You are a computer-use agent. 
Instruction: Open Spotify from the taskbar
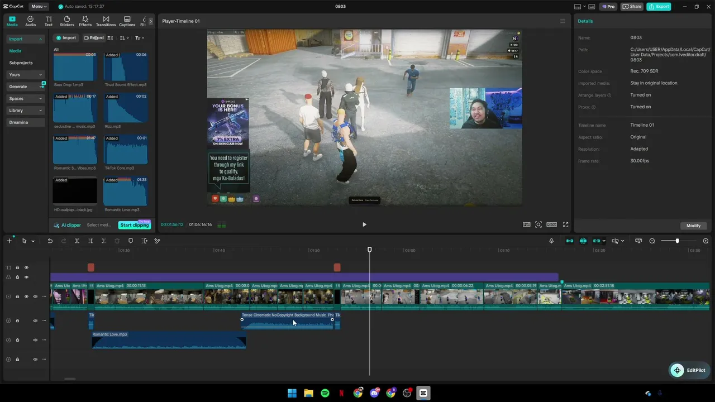(x=325, y=393)
